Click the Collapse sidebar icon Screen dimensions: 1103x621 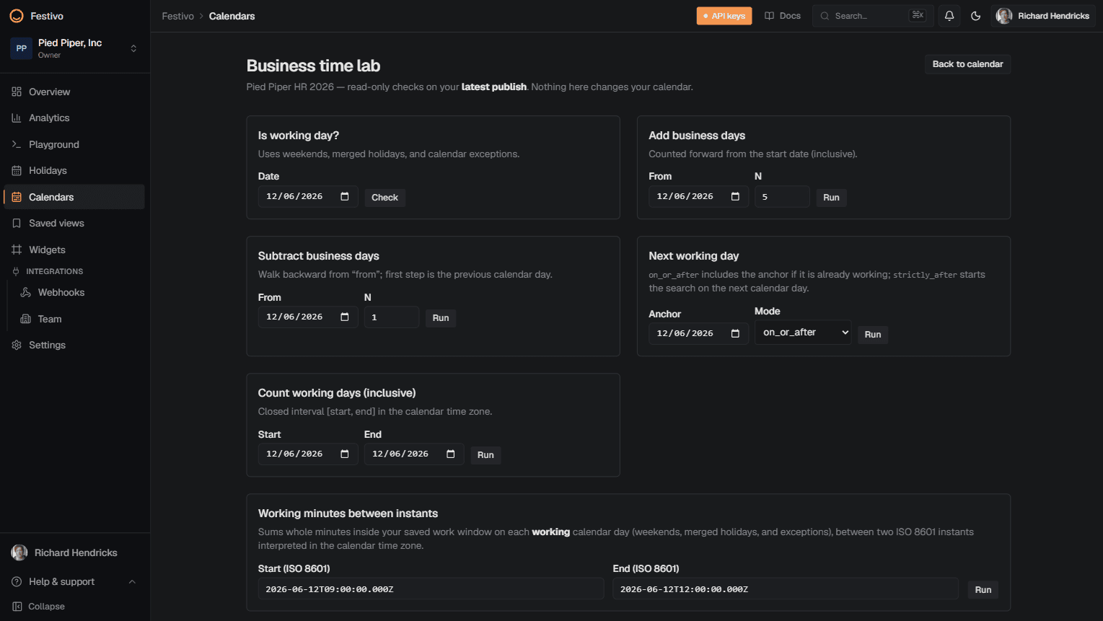(x=17, y=607)
